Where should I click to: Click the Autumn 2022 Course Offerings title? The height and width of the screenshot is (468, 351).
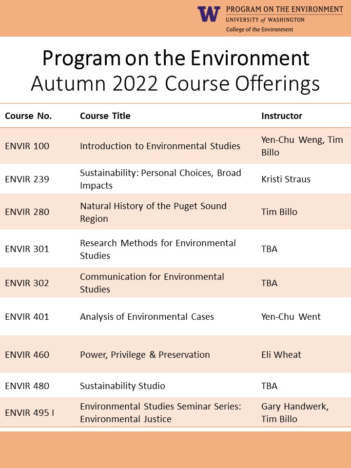pyautogui.click(x=175, y=83)
